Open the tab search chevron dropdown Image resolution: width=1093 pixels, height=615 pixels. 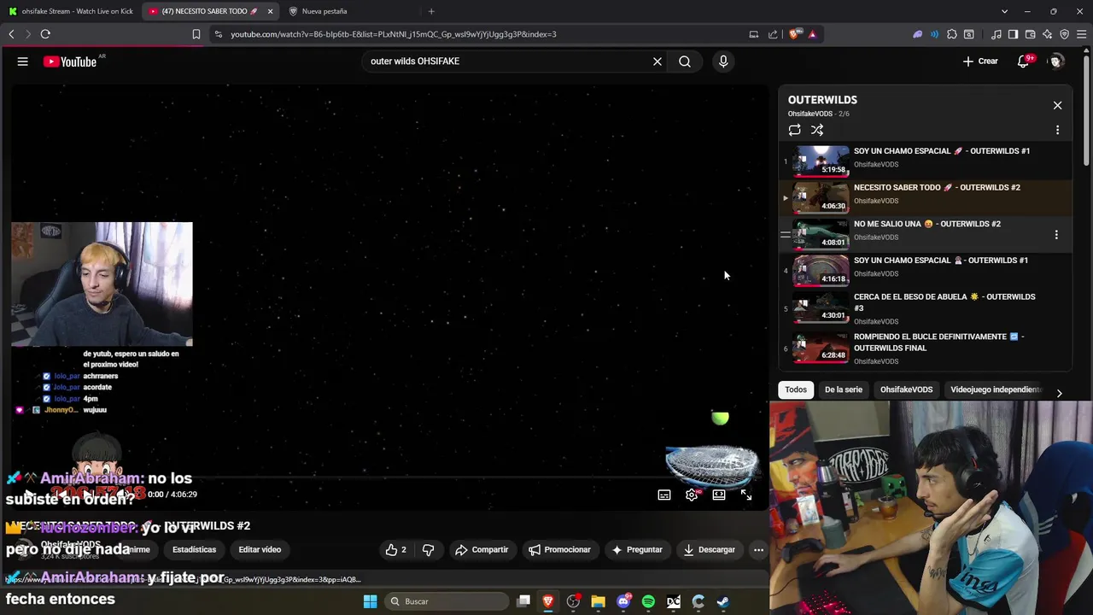pyautogui.click(x=1005, y=11)
